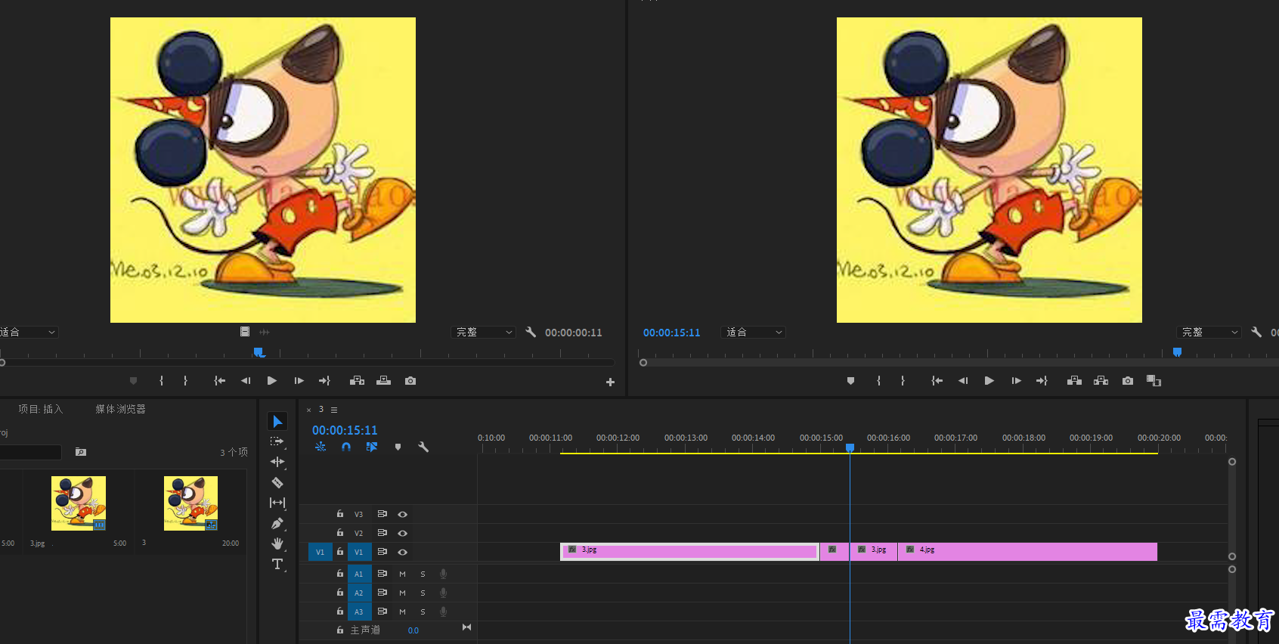Viewport: 1279px width, 644px height.
Task: Toggle V2 track output eye
Action: (403, 533)
